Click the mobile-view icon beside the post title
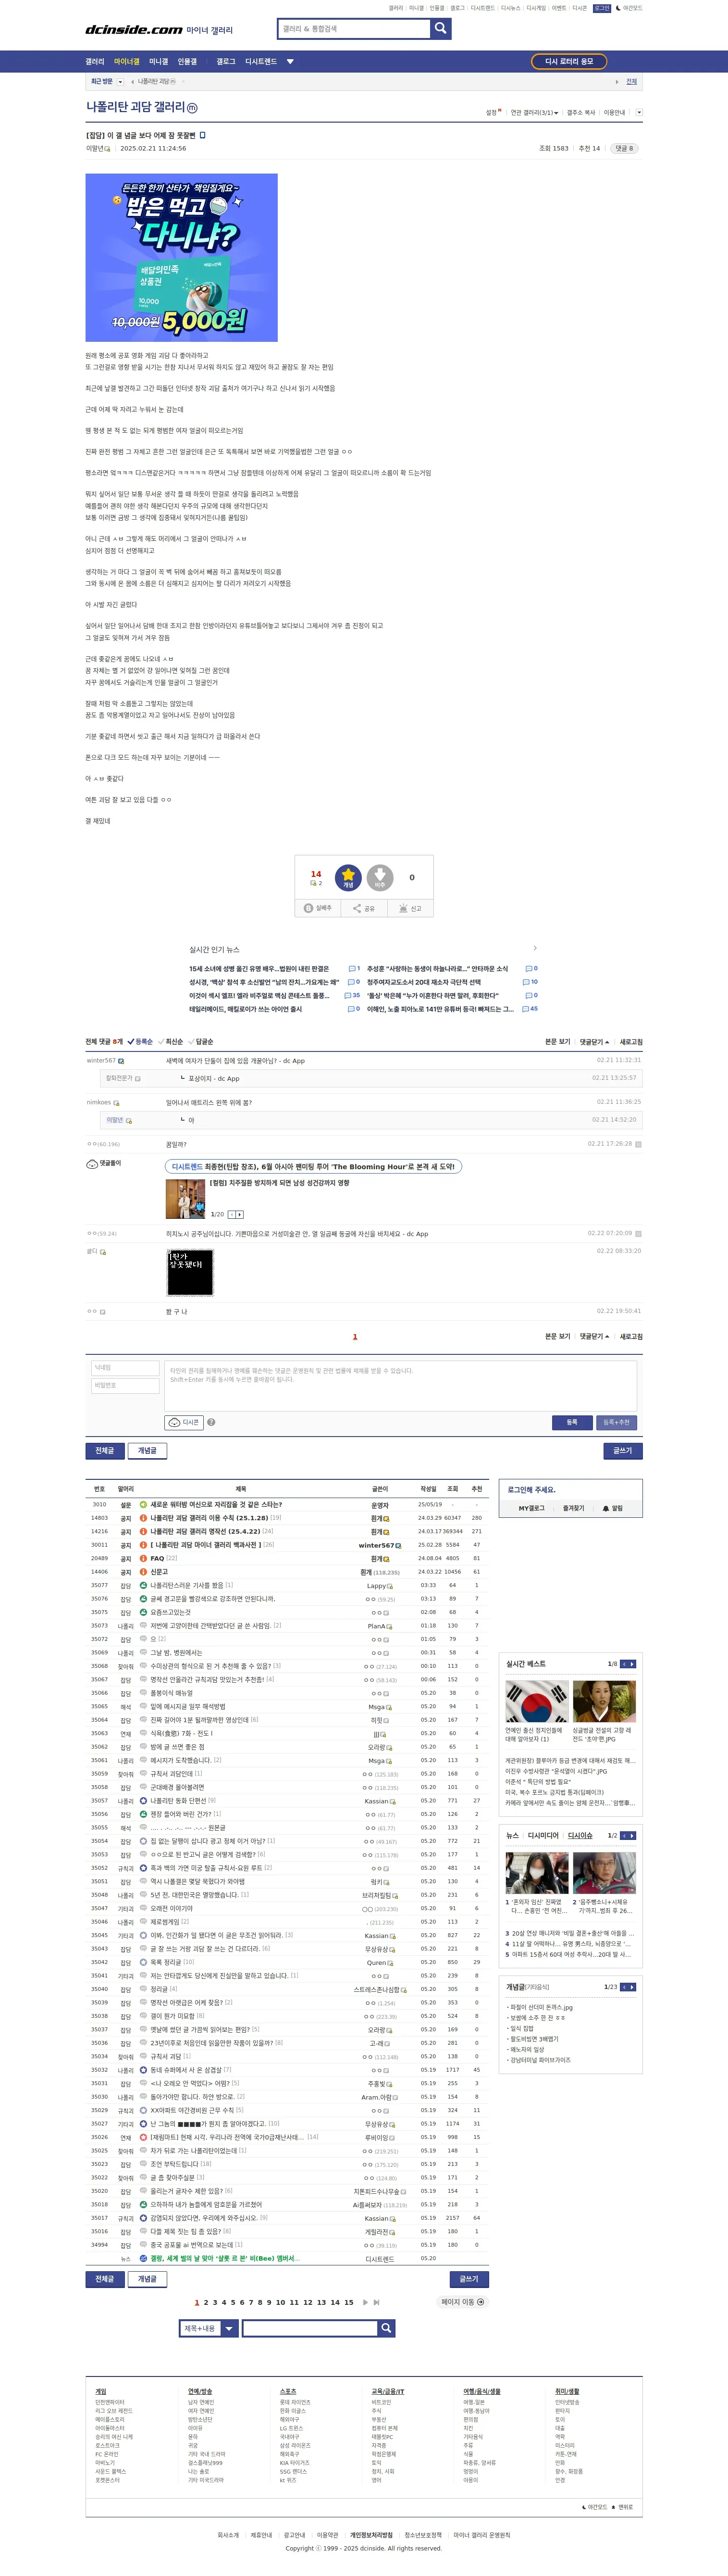The image size is (728, 2576). 203,135
